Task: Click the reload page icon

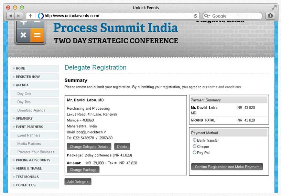Action: tap(195, 16)
